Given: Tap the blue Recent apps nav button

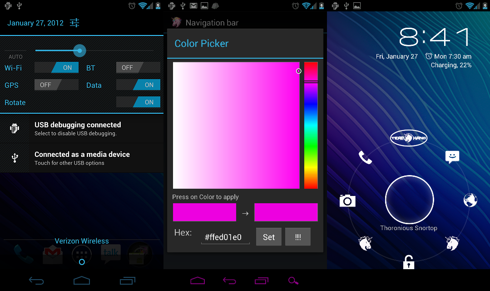Looking at the screenshot, I should coord(128,281).
